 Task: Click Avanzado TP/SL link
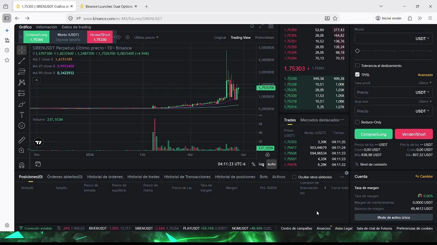pos(425,75)
